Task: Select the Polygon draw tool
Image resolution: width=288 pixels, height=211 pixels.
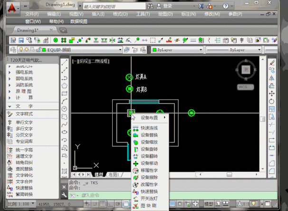Action: pyautogui.click(x=64, y=86)
